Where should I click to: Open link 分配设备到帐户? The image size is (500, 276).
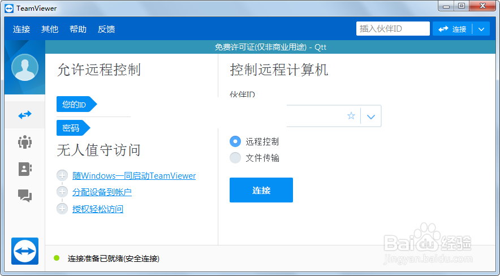point(102,192)
